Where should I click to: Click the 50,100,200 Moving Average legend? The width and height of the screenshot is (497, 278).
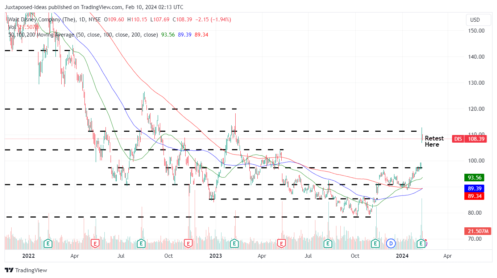coord(83,35)
